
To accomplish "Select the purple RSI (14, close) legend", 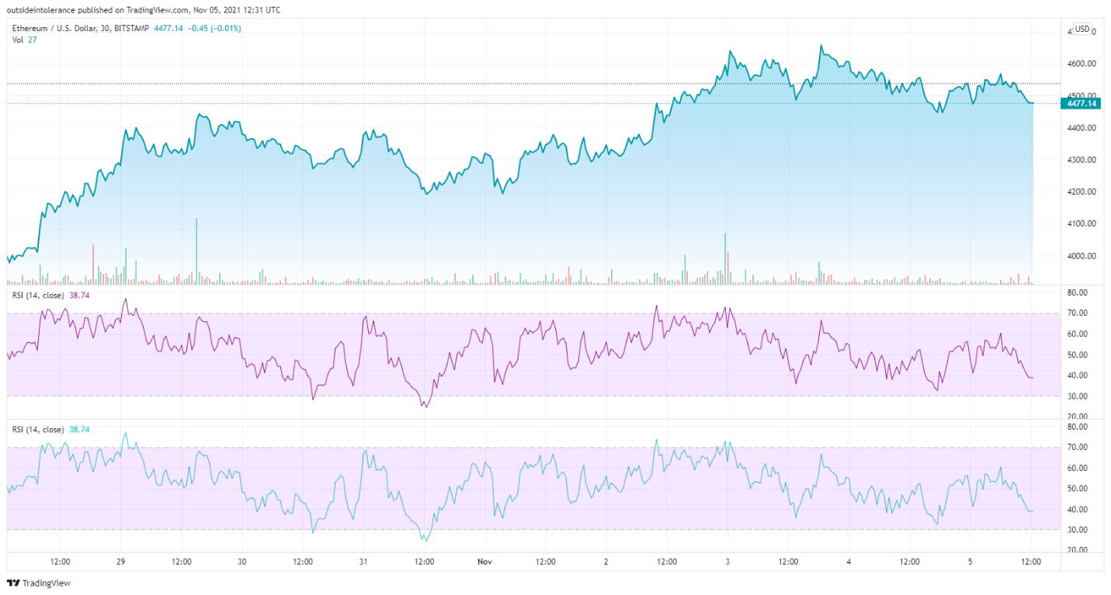I will click(49, 296).
